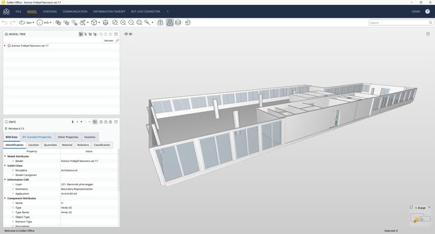Toggle the highlighted map pin toolbar icon
The width and height of the screenshot is (435, 234).
pos(170,23)
